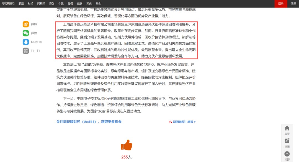Click the thumbs-up like icon
This screenshot has width=299, height=162.
tap(126, 145)
